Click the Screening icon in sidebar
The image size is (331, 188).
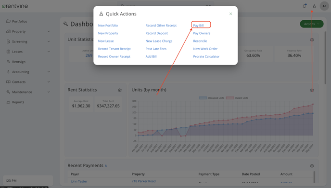tap(8, 41)
